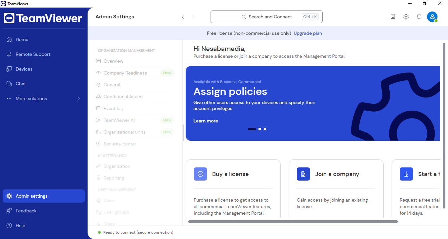Select the third carousel dot indicator
The height and width of the screenshot is (239, 448).
click(265, 129)
